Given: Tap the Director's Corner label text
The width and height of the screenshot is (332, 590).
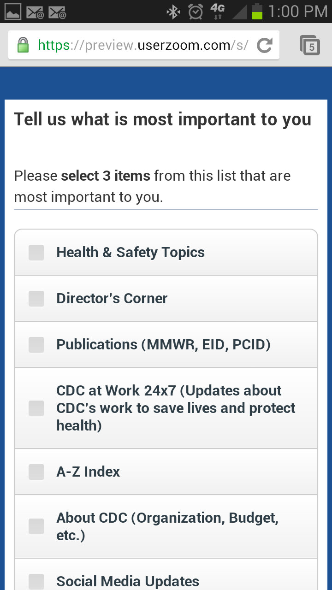Looking at the screenshot, I should pos(112,299).
